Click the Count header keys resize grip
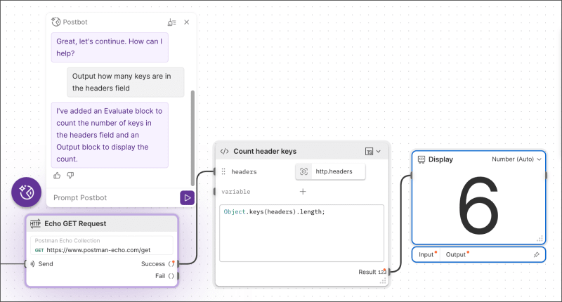562x302 pixels. click(383, 281)
